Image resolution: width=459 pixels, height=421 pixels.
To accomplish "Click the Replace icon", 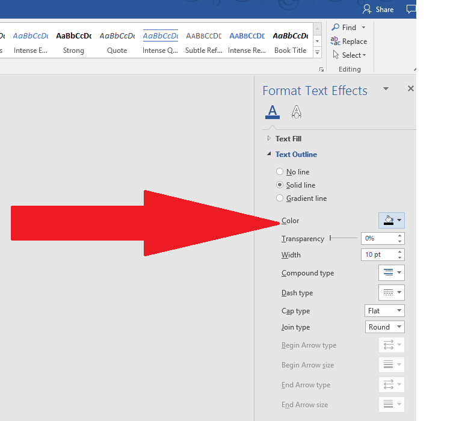I will [x=336, y=41].
